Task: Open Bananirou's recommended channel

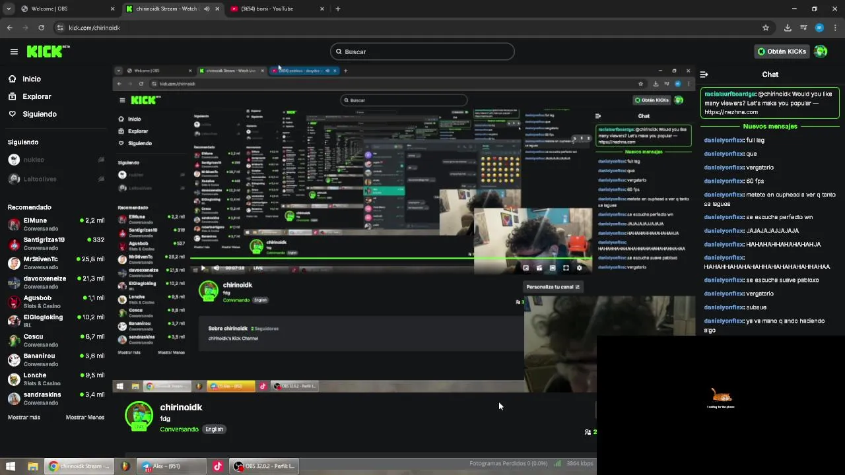Action: point(56,360)
